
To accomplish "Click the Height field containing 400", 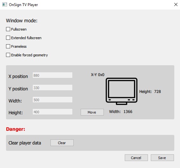I will [52, 112].
